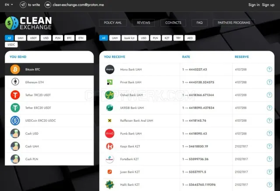The height and width of the screenshot is (191, 280).
Task: Filter receive options by TRY
Action: [x=178, y=38]
